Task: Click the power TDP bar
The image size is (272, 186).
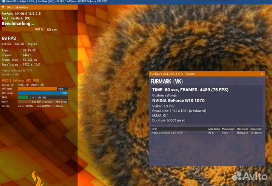Action: 43,102
